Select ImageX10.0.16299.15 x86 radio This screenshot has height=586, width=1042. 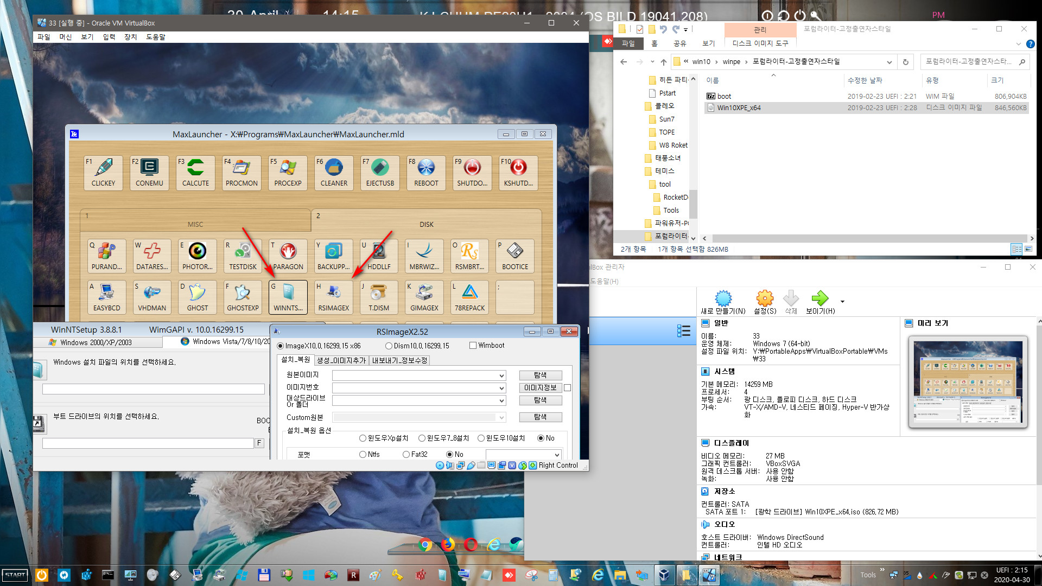pos(280,346)
